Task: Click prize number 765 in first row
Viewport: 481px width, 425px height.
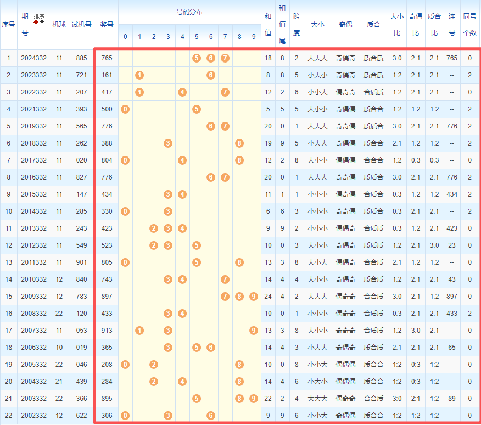Action: tap(107, 58)
